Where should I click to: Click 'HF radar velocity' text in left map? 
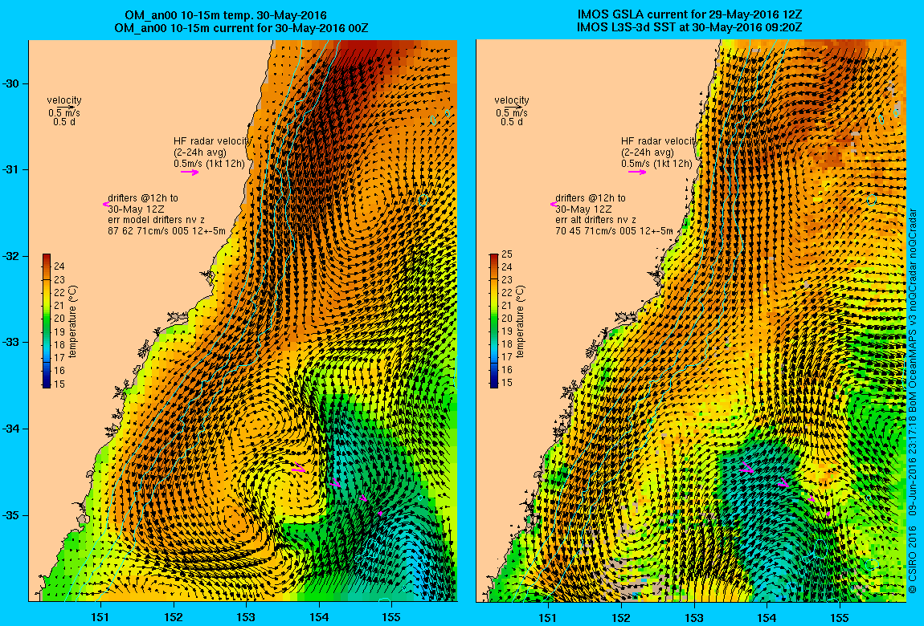(x=211, y=141)
